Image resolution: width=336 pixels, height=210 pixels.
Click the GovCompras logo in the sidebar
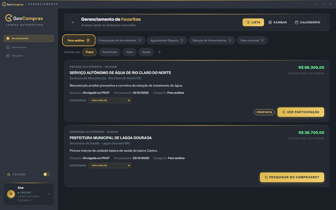(x=24, y=18)
